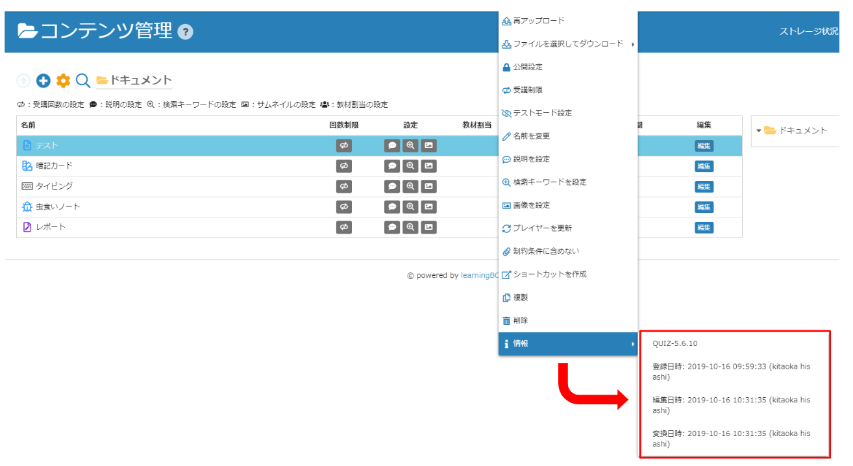The width and height of the screenshot is (853, 466).
Task: Choose 公開設定 in the context menu
Action: [x=528, y=67]
